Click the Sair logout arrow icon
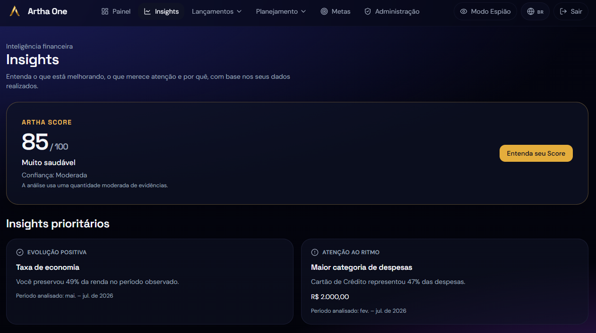The width and height of the screenshot is (596, 333). pyautogui.click(x=563, y=11)
